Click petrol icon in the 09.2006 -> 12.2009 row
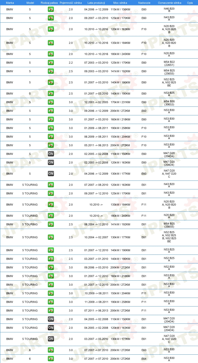This screenshot has width=198, height=363. tap(51, 111)
